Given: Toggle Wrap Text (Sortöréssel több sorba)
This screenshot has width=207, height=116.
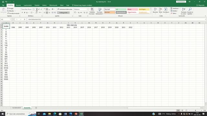Looking at the screenshot, I should tap(65, 9).
